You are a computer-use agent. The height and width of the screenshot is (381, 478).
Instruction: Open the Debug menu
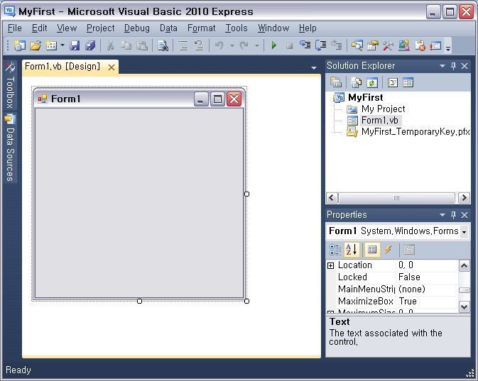point(137,28)
